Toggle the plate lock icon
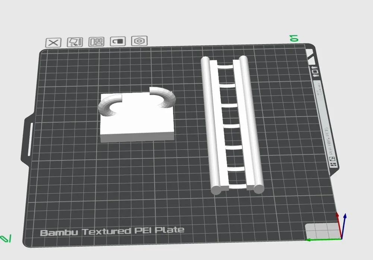 click(x=118, y=41)
